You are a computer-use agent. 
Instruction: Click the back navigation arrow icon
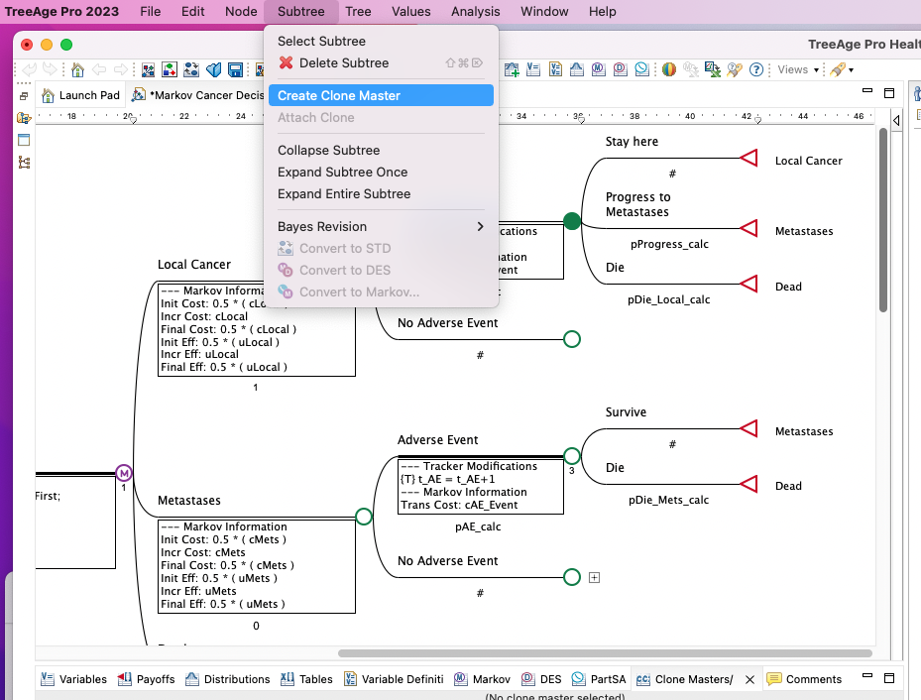click(99, 69)
